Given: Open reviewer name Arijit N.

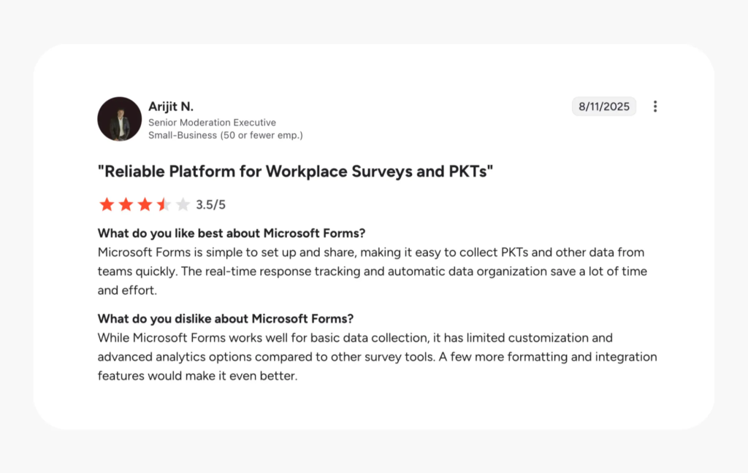Looking at the screenshot, I should [171, 107].
